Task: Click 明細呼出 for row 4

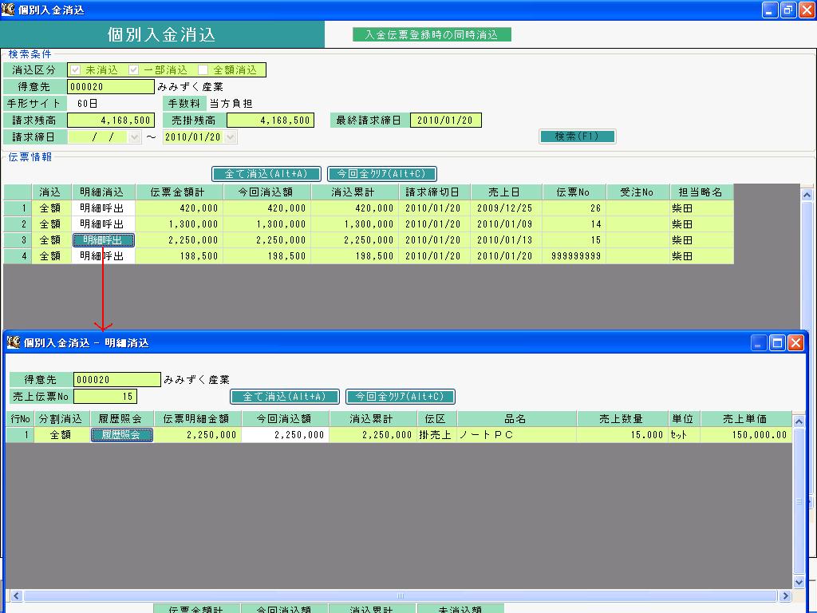Action: coord(103,256)
